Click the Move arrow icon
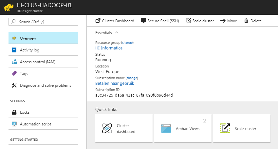Screen dimensions: 278x149 223,21
